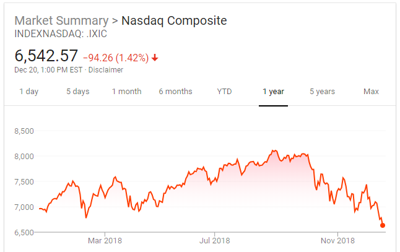This screenshot has height=252, width=400.
Task: Click the Mar 2018 axis label
Action: coord(104,240)
